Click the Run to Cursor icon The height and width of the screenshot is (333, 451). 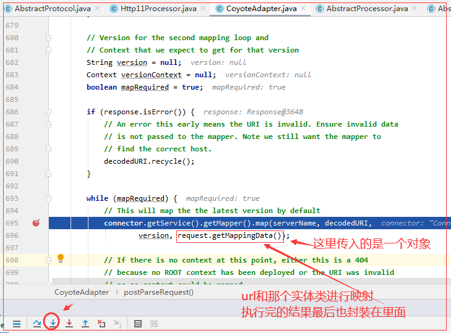118,324
